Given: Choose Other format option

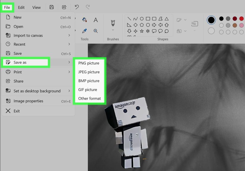Looking at the screenshot, I should coord(89,98).
